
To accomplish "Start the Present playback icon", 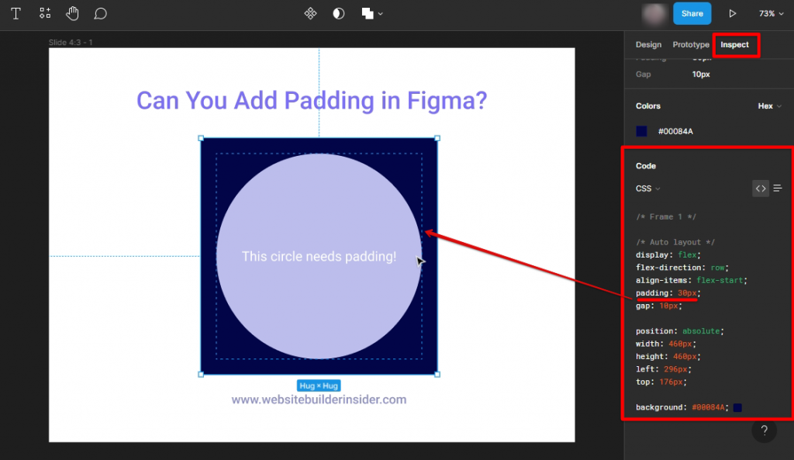I will [x=732, y=13].
